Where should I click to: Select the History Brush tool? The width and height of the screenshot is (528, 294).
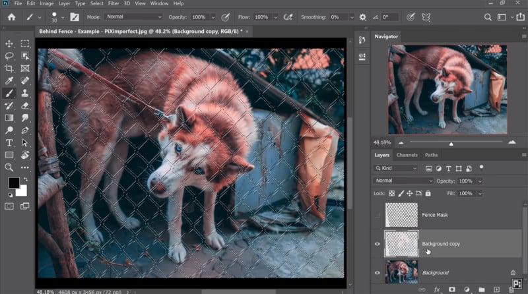coord(9,105)
